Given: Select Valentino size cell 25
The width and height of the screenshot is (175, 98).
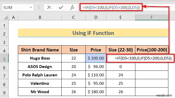Looking at the screenshot, I should (x=73, y=83).
